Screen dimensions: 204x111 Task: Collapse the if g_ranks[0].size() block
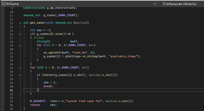20,34
